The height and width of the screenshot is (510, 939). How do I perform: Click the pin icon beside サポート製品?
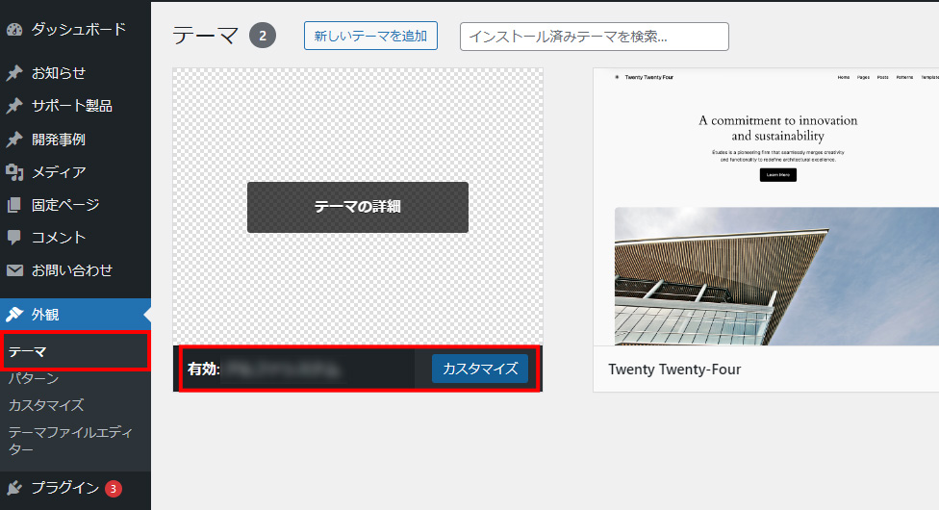[x=14, y=106]
